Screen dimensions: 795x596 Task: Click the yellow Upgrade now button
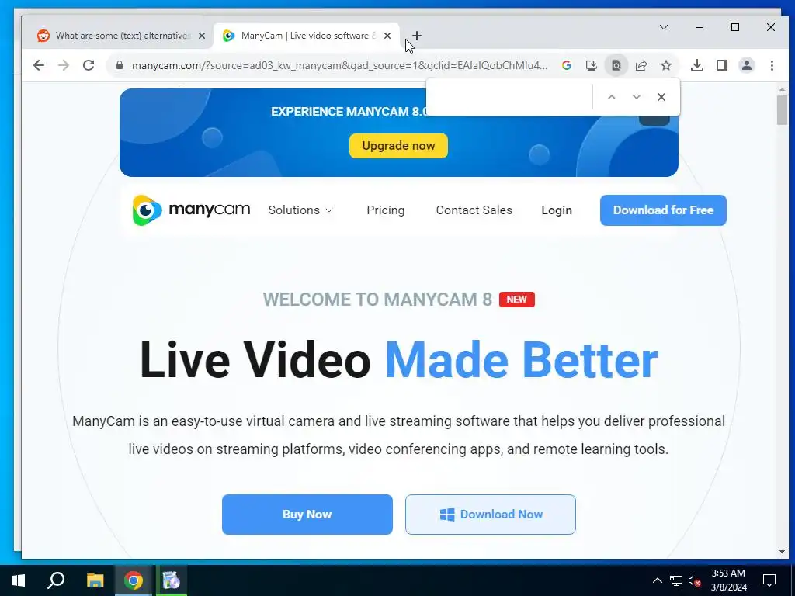pos(398,146)
